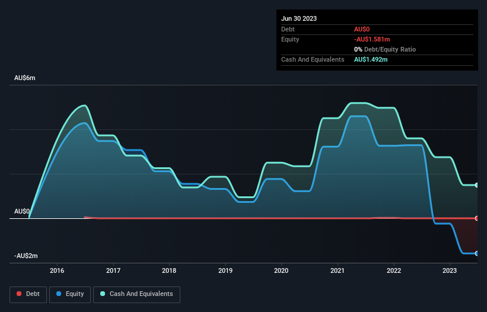Click the Equity row label in tooltip
The width and height of the screenshot is (487, 312).
point(290,39)
